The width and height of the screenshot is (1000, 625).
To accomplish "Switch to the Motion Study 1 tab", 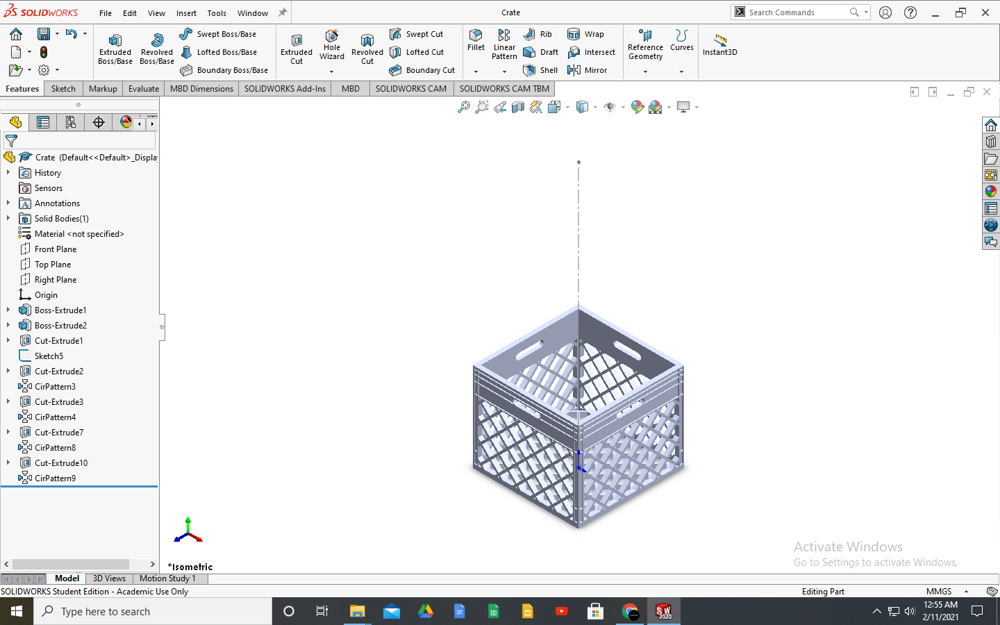I will [167, 578].
